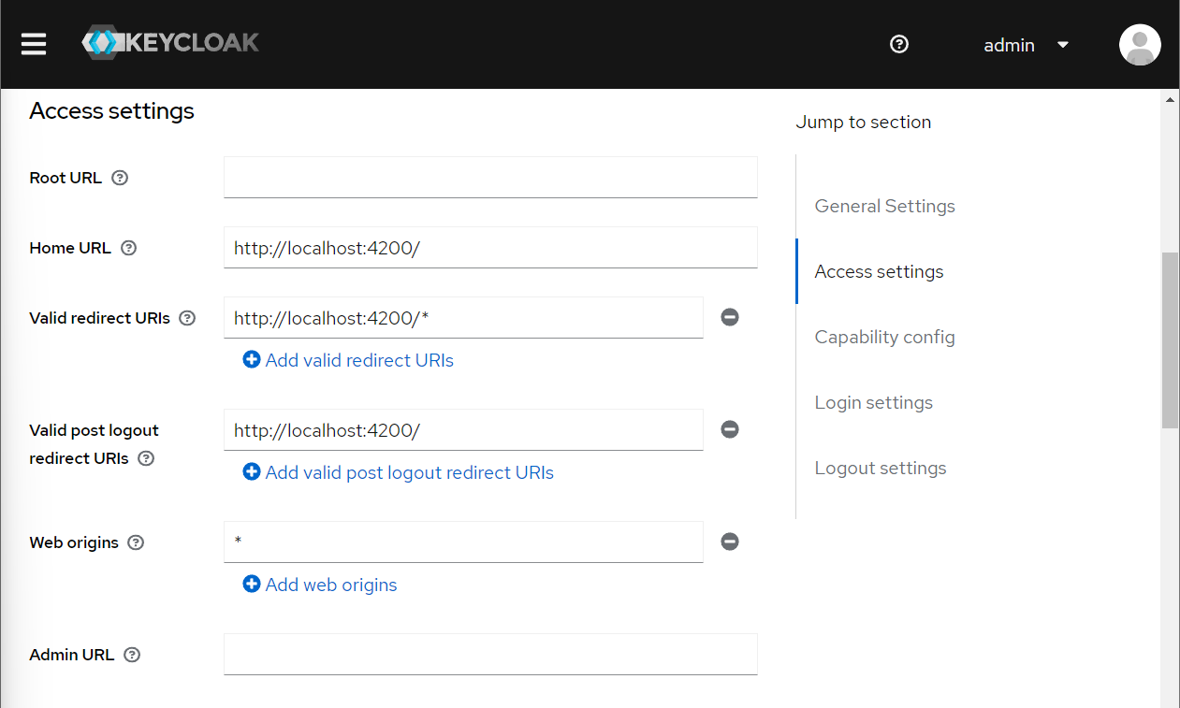Jump to Login settings section
The image size is (1180, 708).
(873, 402)
